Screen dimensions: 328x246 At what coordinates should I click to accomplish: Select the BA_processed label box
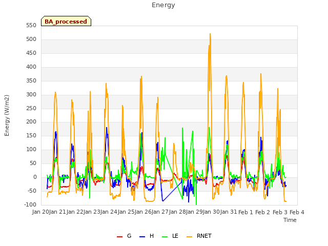[66, 21]
